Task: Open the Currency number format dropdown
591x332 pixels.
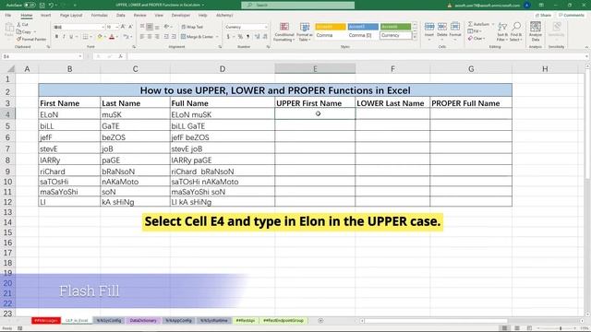Action: click(x=266, y=27)
